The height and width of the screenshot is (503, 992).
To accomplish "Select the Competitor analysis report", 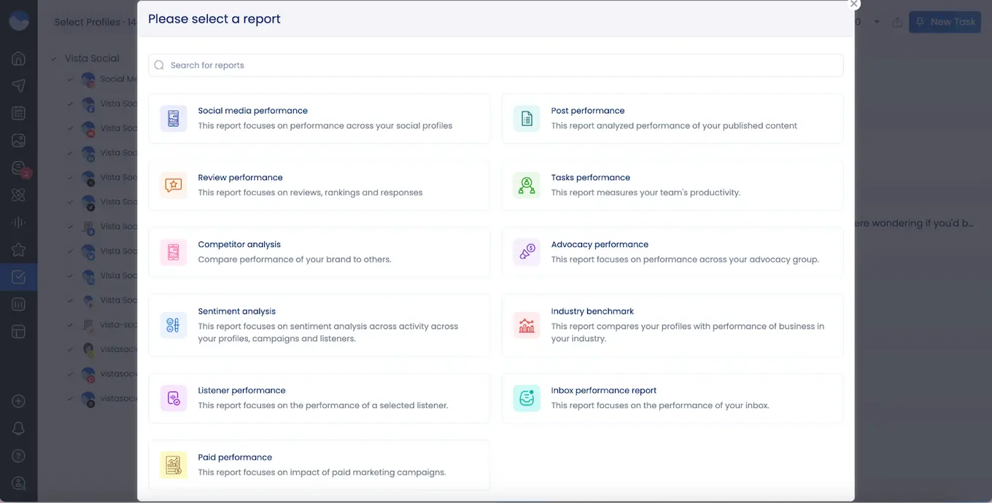I will pyautogui.click(x=319, y=251).
